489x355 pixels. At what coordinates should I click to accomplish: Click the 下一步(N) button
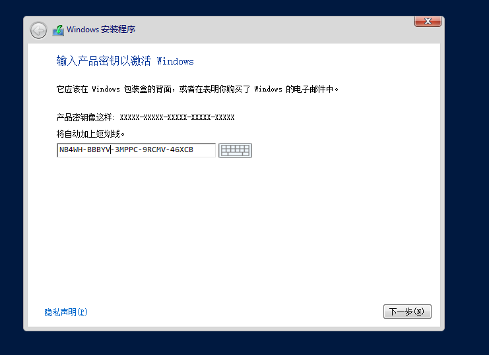pos(407,312)
